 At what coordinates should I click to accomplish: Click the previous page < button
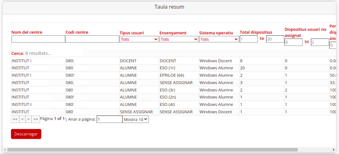coord(22,119)
